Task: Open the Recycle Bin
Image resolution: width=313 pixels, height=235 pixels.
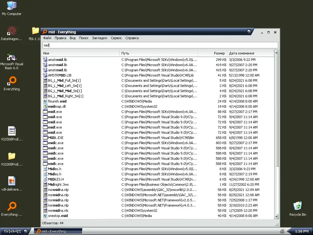Action: (298, 209)
